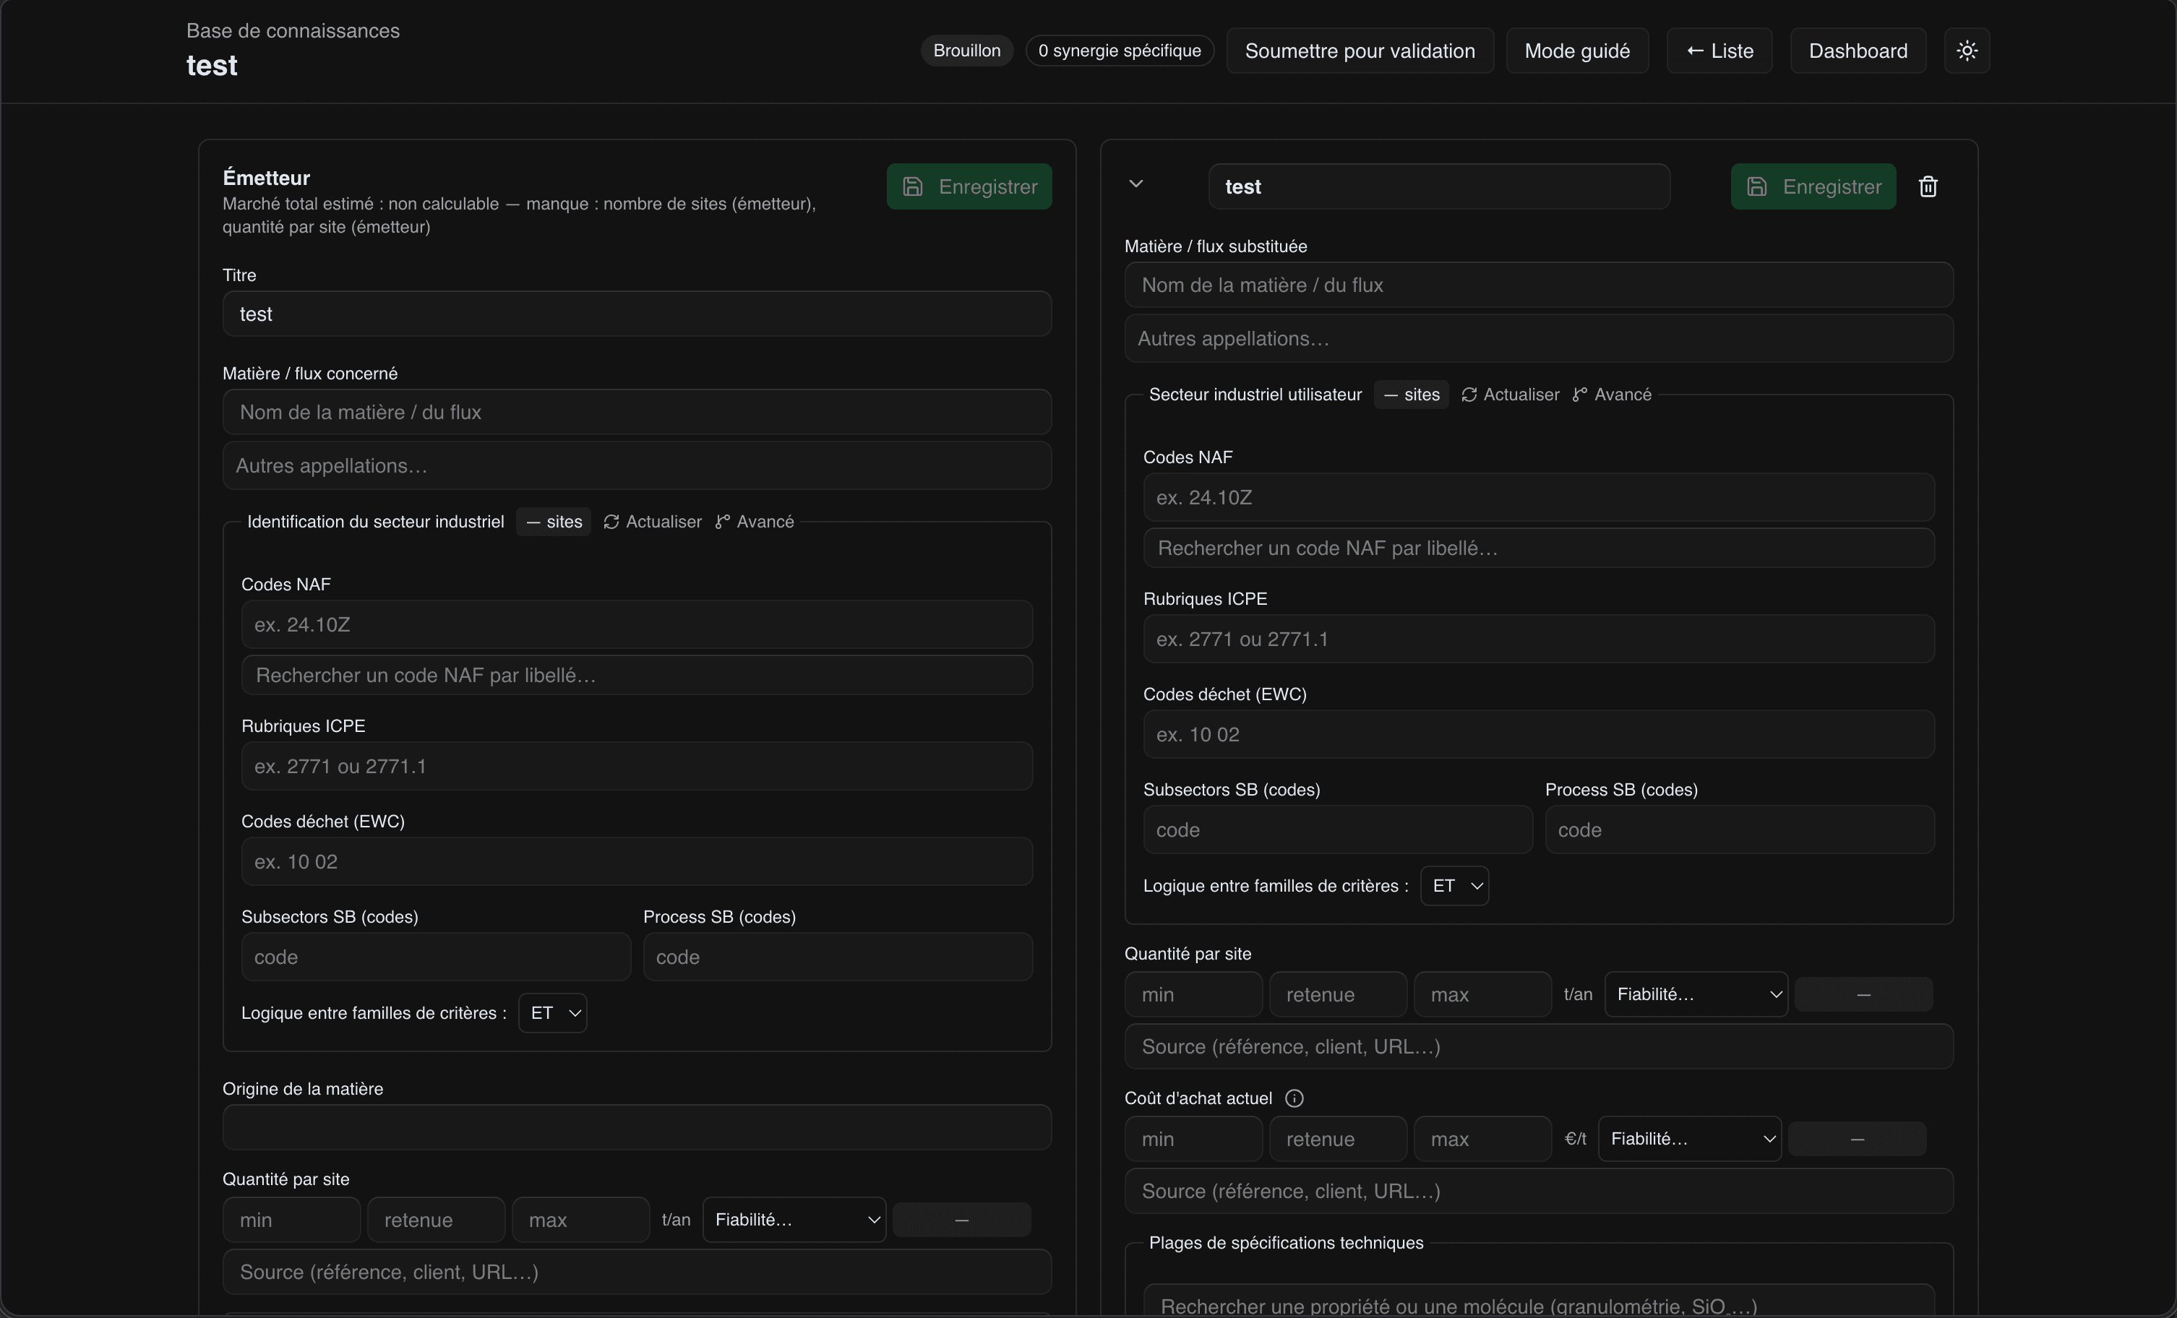Click Origine de la matière field

tap(637, 1127)
